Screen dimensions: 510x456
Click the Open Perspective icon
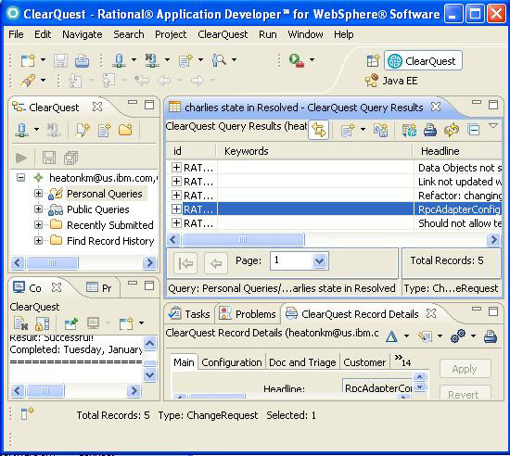[x=373, y=61]
